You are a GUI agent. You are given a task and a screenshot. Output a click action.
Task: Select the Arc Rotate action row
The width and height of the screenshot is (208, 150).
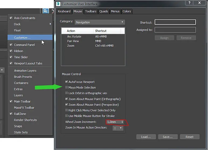pyautogui.click(x=93, y=36)
